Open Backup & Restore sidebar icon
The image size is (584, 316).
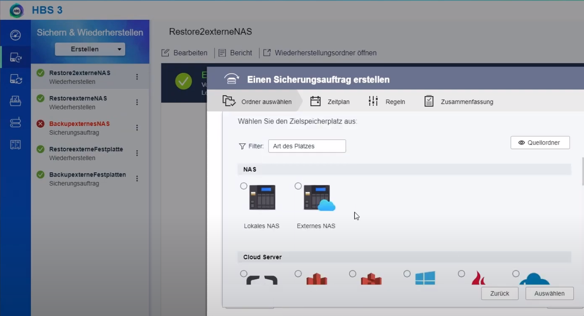15,57
